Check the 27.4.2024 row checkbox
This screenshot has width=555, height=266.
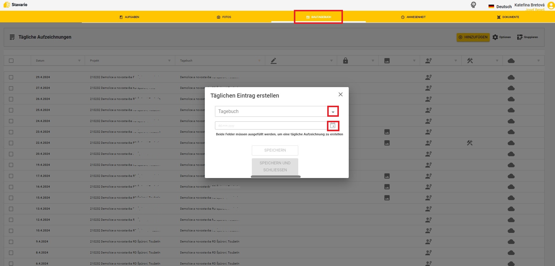tap(11, 88)
